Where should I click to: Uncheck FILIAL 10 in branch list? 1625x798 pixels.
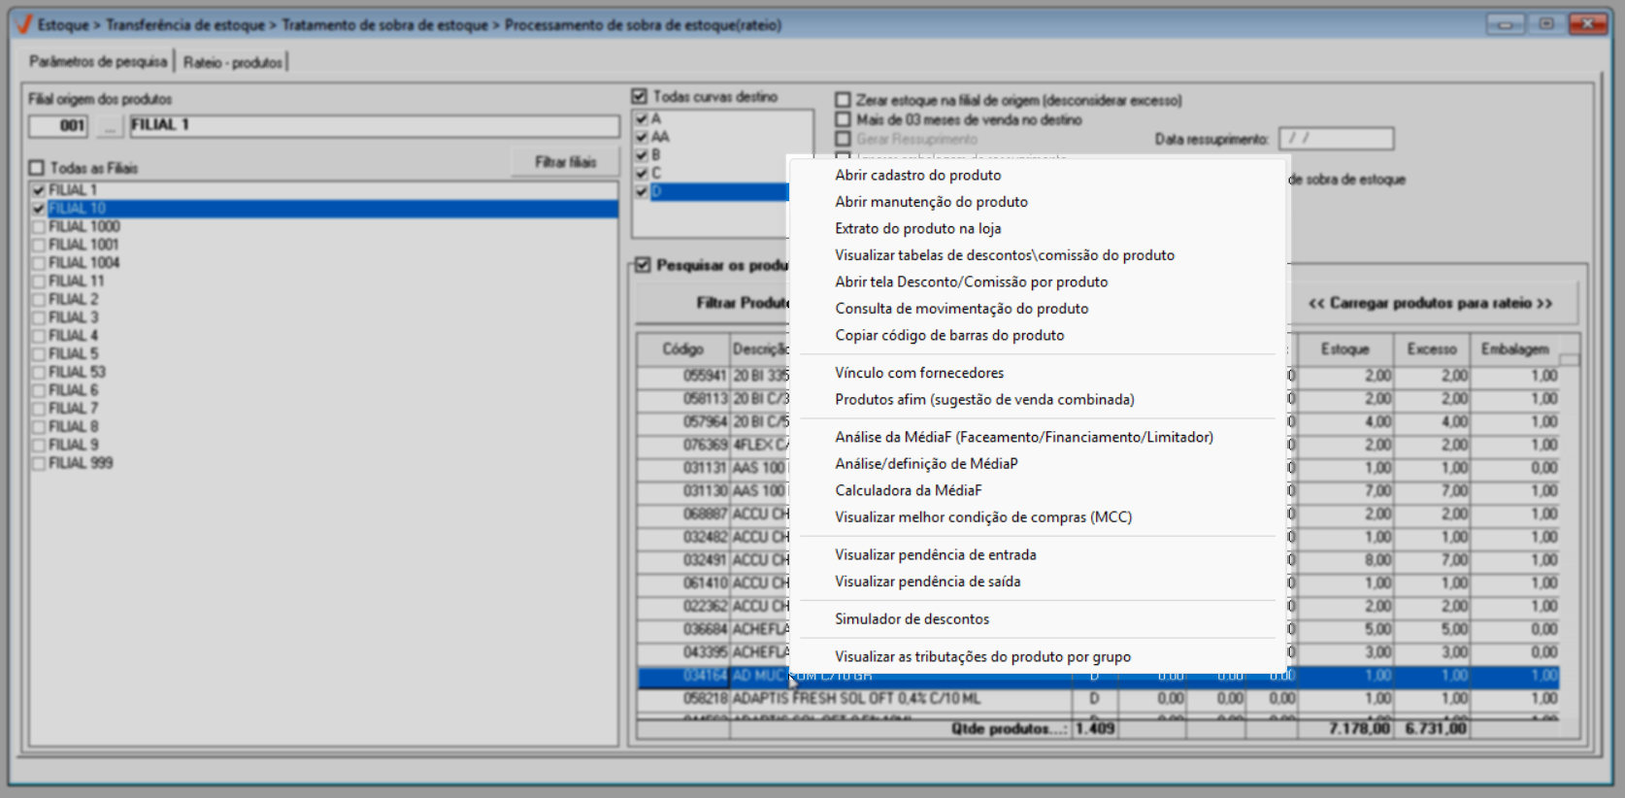click(x=39, y=209)
